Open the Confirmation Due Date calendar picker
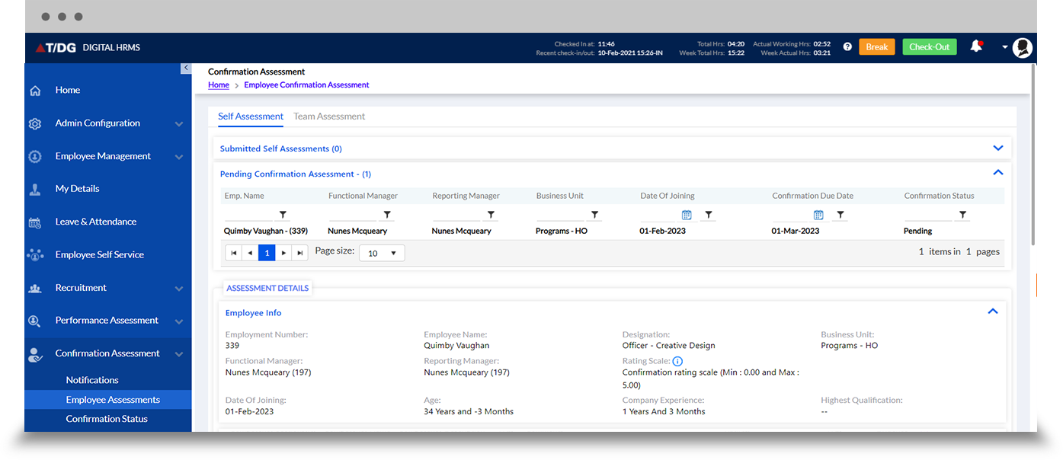Screen dimensions: 1063x460 pos(818,216)
